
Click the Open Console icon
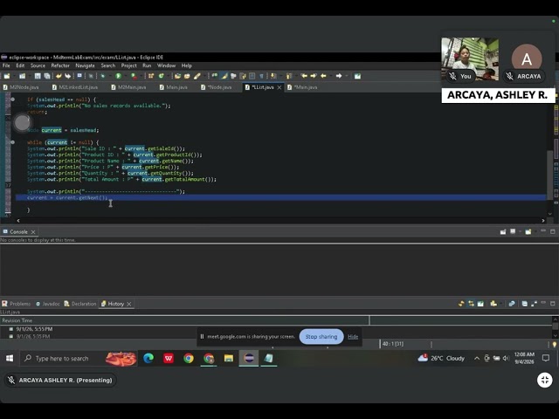pos(528,231)
